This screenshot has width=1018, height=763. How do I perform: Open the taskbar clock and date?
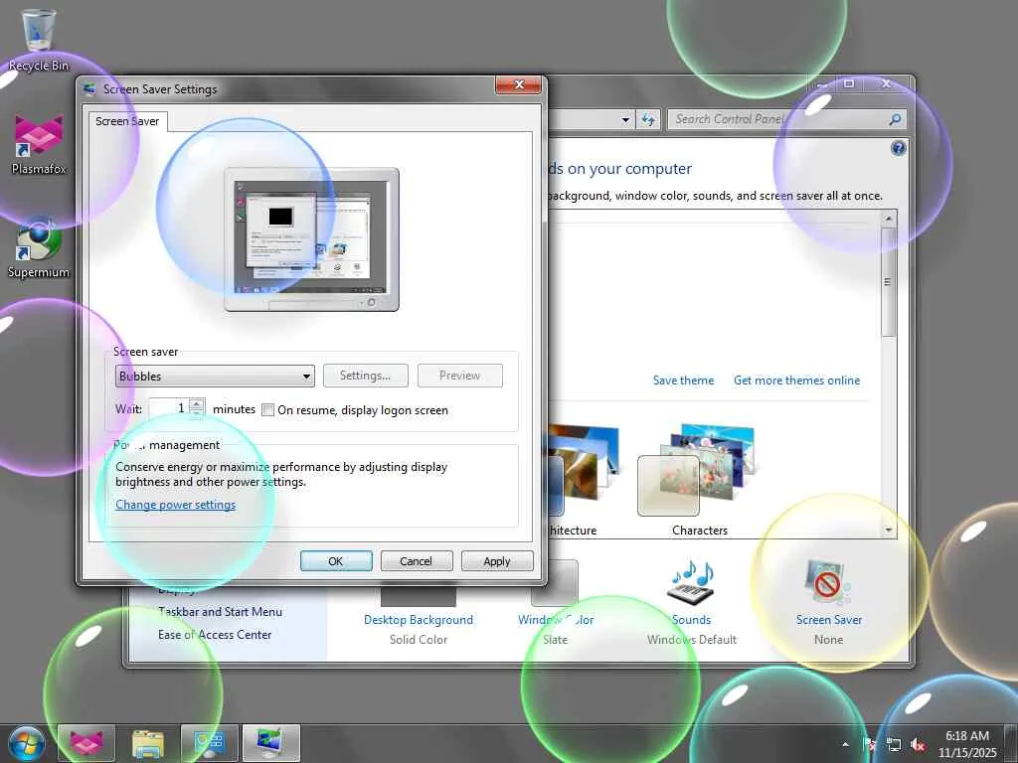967,744
